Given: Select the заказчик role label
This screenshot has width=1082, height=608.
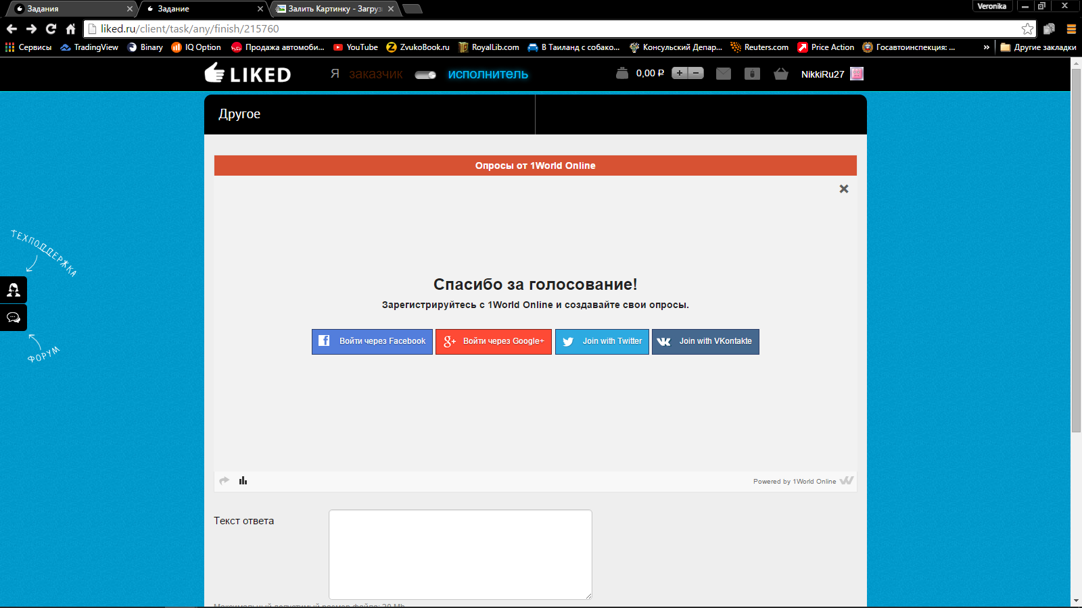Looking at the screenshot, I should [375, 74].
